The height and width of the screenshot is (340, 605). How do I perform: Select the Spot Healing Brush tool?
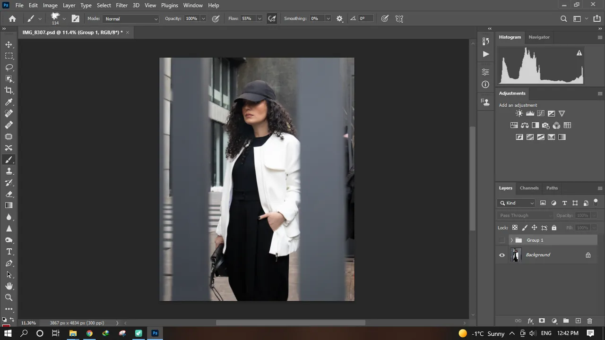[9, 113]
